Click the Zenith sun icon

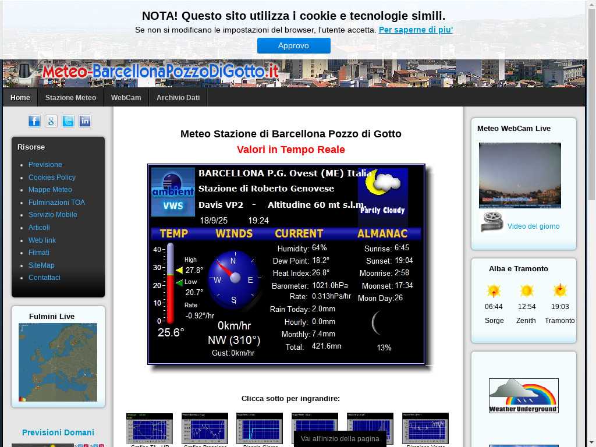[526, 291]
